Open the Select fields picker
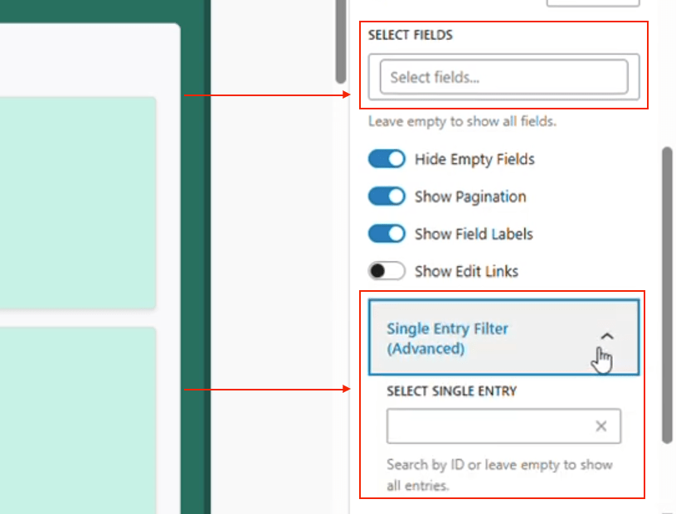Screen dimensions: 676x514 (x=503, y=75)
